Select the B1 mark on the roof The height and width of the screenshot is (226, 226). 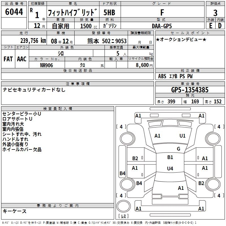tap(170, 158)
